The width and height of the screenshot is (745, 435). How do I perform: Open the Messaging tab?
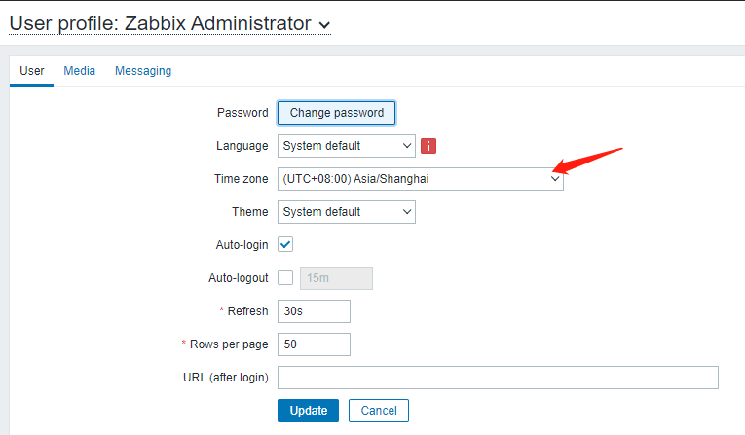(x=143, y=71)
